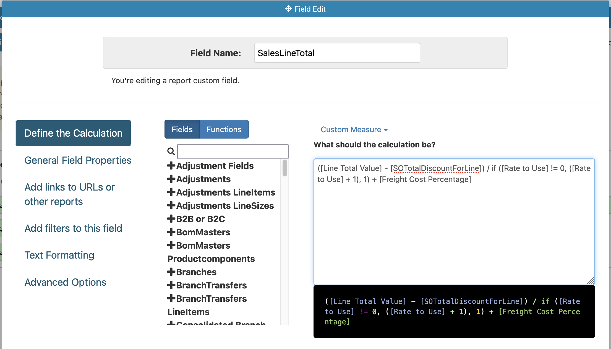Select the Fields tab
Screen dimensions: 611x349
point(182,129)
